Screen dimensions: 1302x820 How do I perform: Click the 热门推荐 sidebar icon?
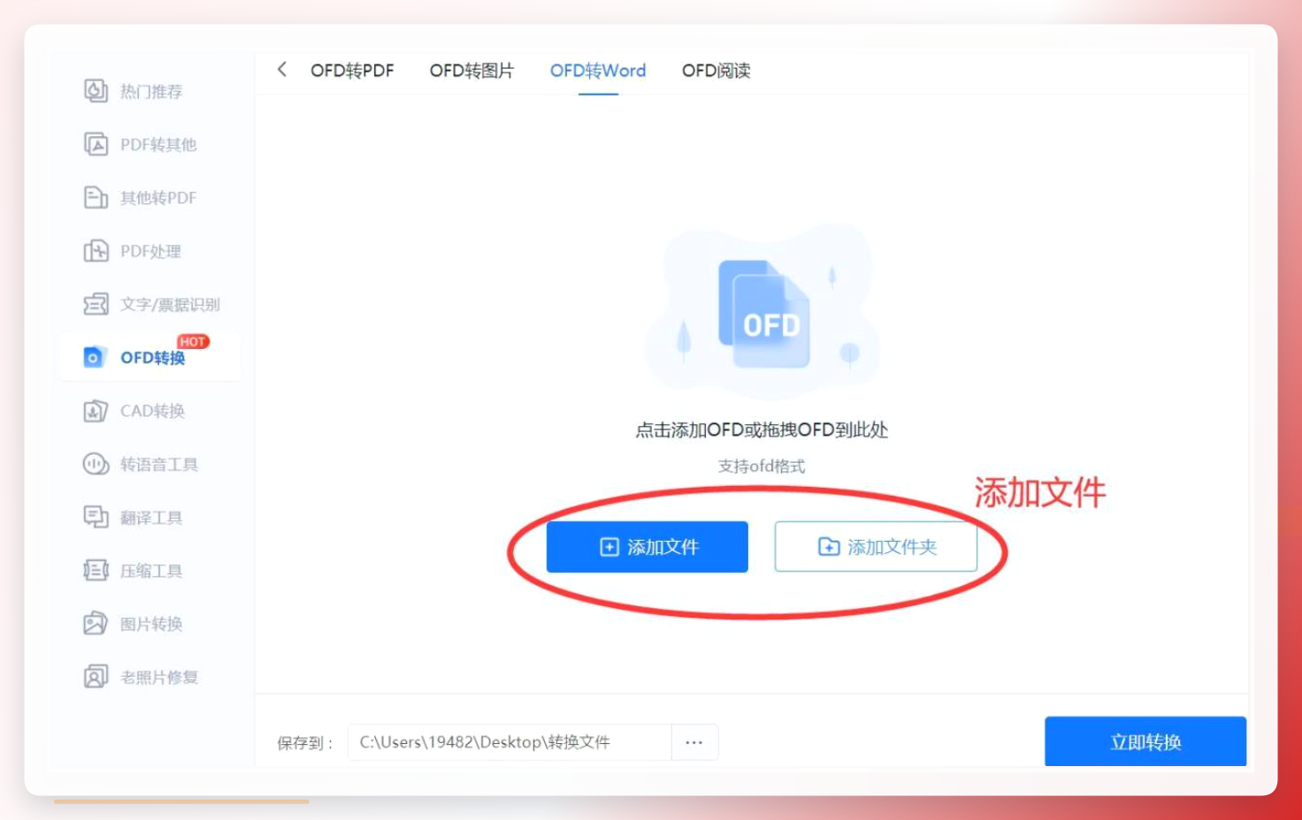96,91
